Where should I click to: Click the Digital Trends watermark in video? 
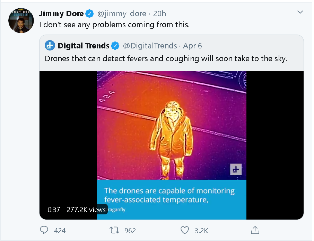pos(236,169)
